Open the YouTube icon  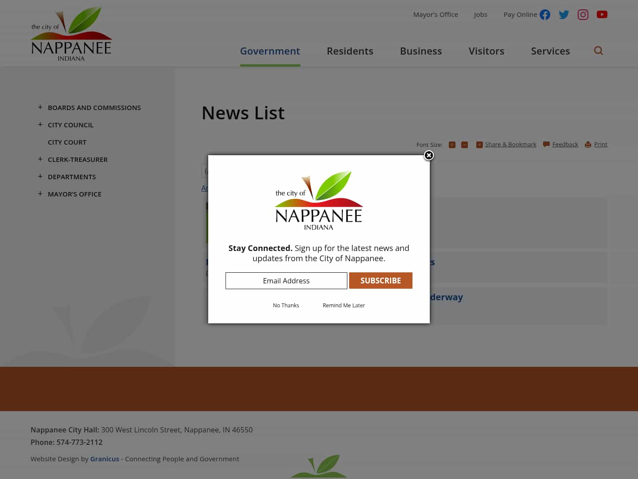[x=602, y=15]
